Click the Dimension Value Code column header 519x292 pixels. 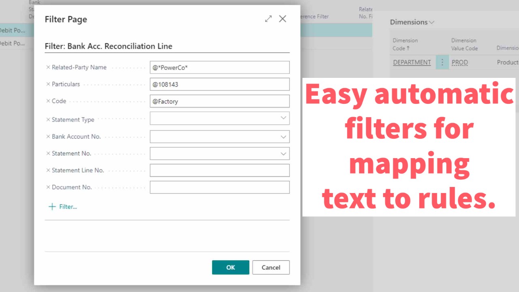[x=465, y=44]
